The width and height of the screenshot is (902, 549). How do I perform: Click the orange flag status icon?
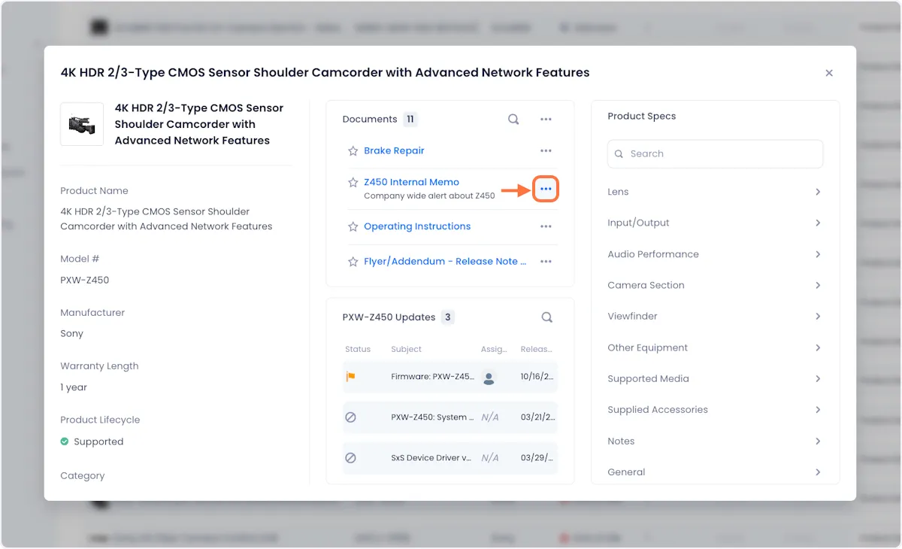[x=350, y=377]
